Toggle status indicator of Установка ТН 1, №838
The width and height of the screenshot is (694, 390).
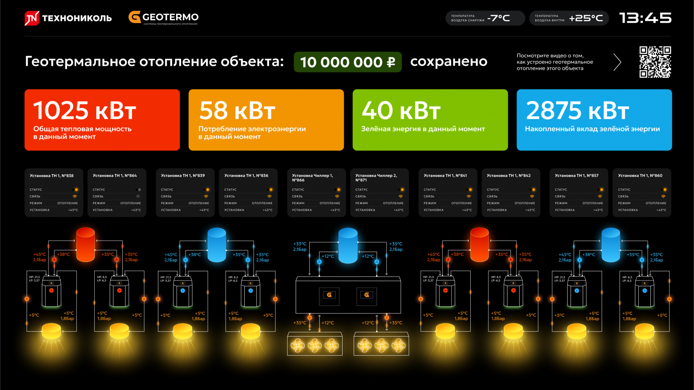tap(75, 190)
